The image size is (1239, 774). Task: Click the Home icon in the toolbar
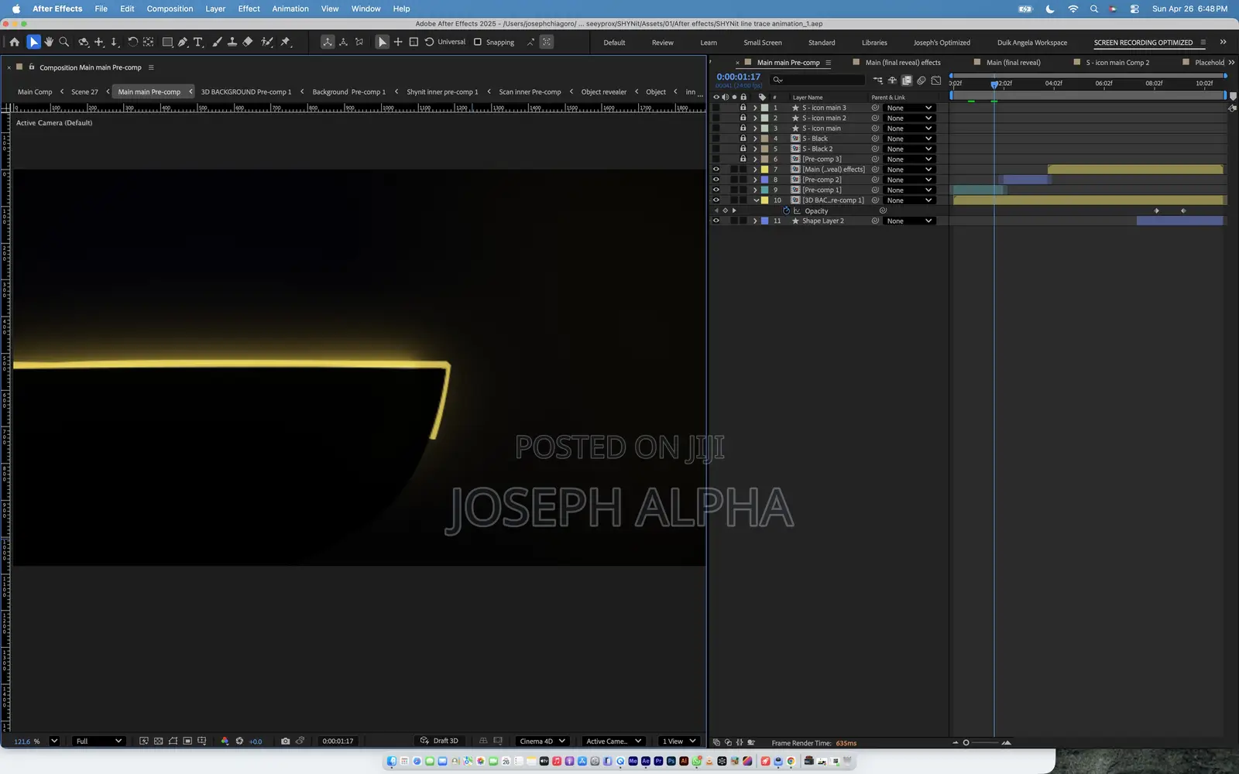coord(14,42)
